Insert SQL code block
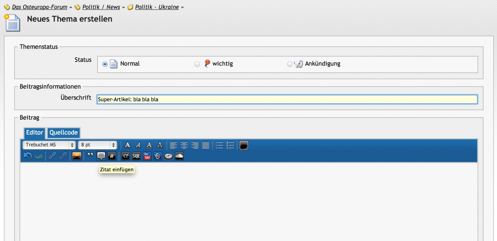 (x=136, y=156)
